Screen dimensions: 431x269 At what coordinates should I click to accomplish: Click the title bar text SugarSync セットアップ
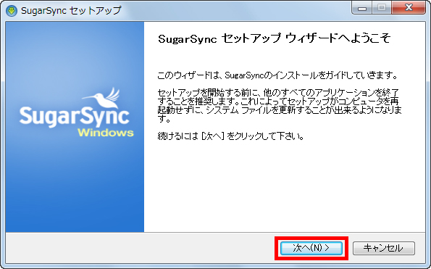71,11
